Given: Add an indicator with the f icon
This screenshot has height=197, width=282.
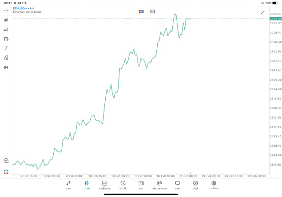Looking at the screenshot, I should [x=6, y=48].
